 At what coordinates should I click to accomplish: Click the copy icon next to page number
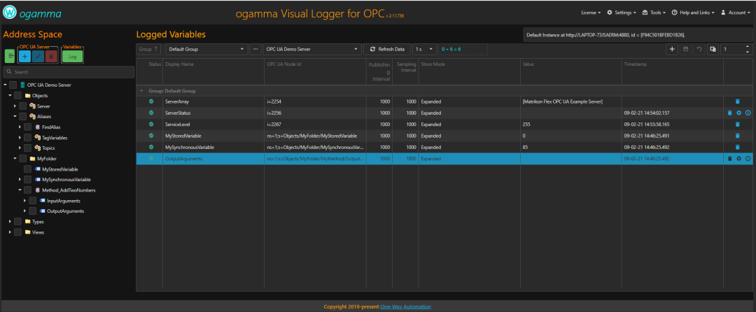pos(712,49)
